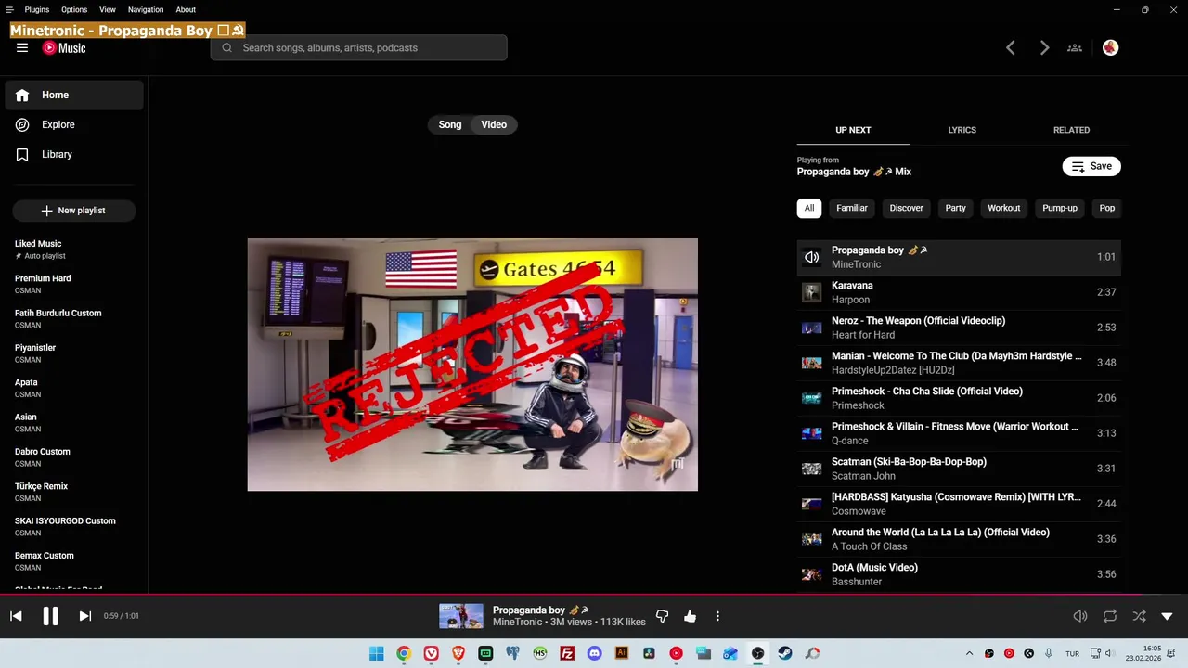
Task: Pause the current track
Action: (50, 616)
